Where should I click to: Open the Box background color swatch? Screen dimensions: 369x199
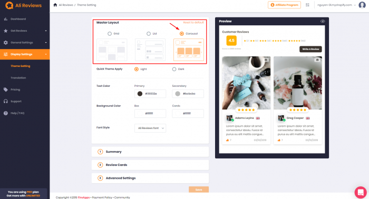coord(140,114)
